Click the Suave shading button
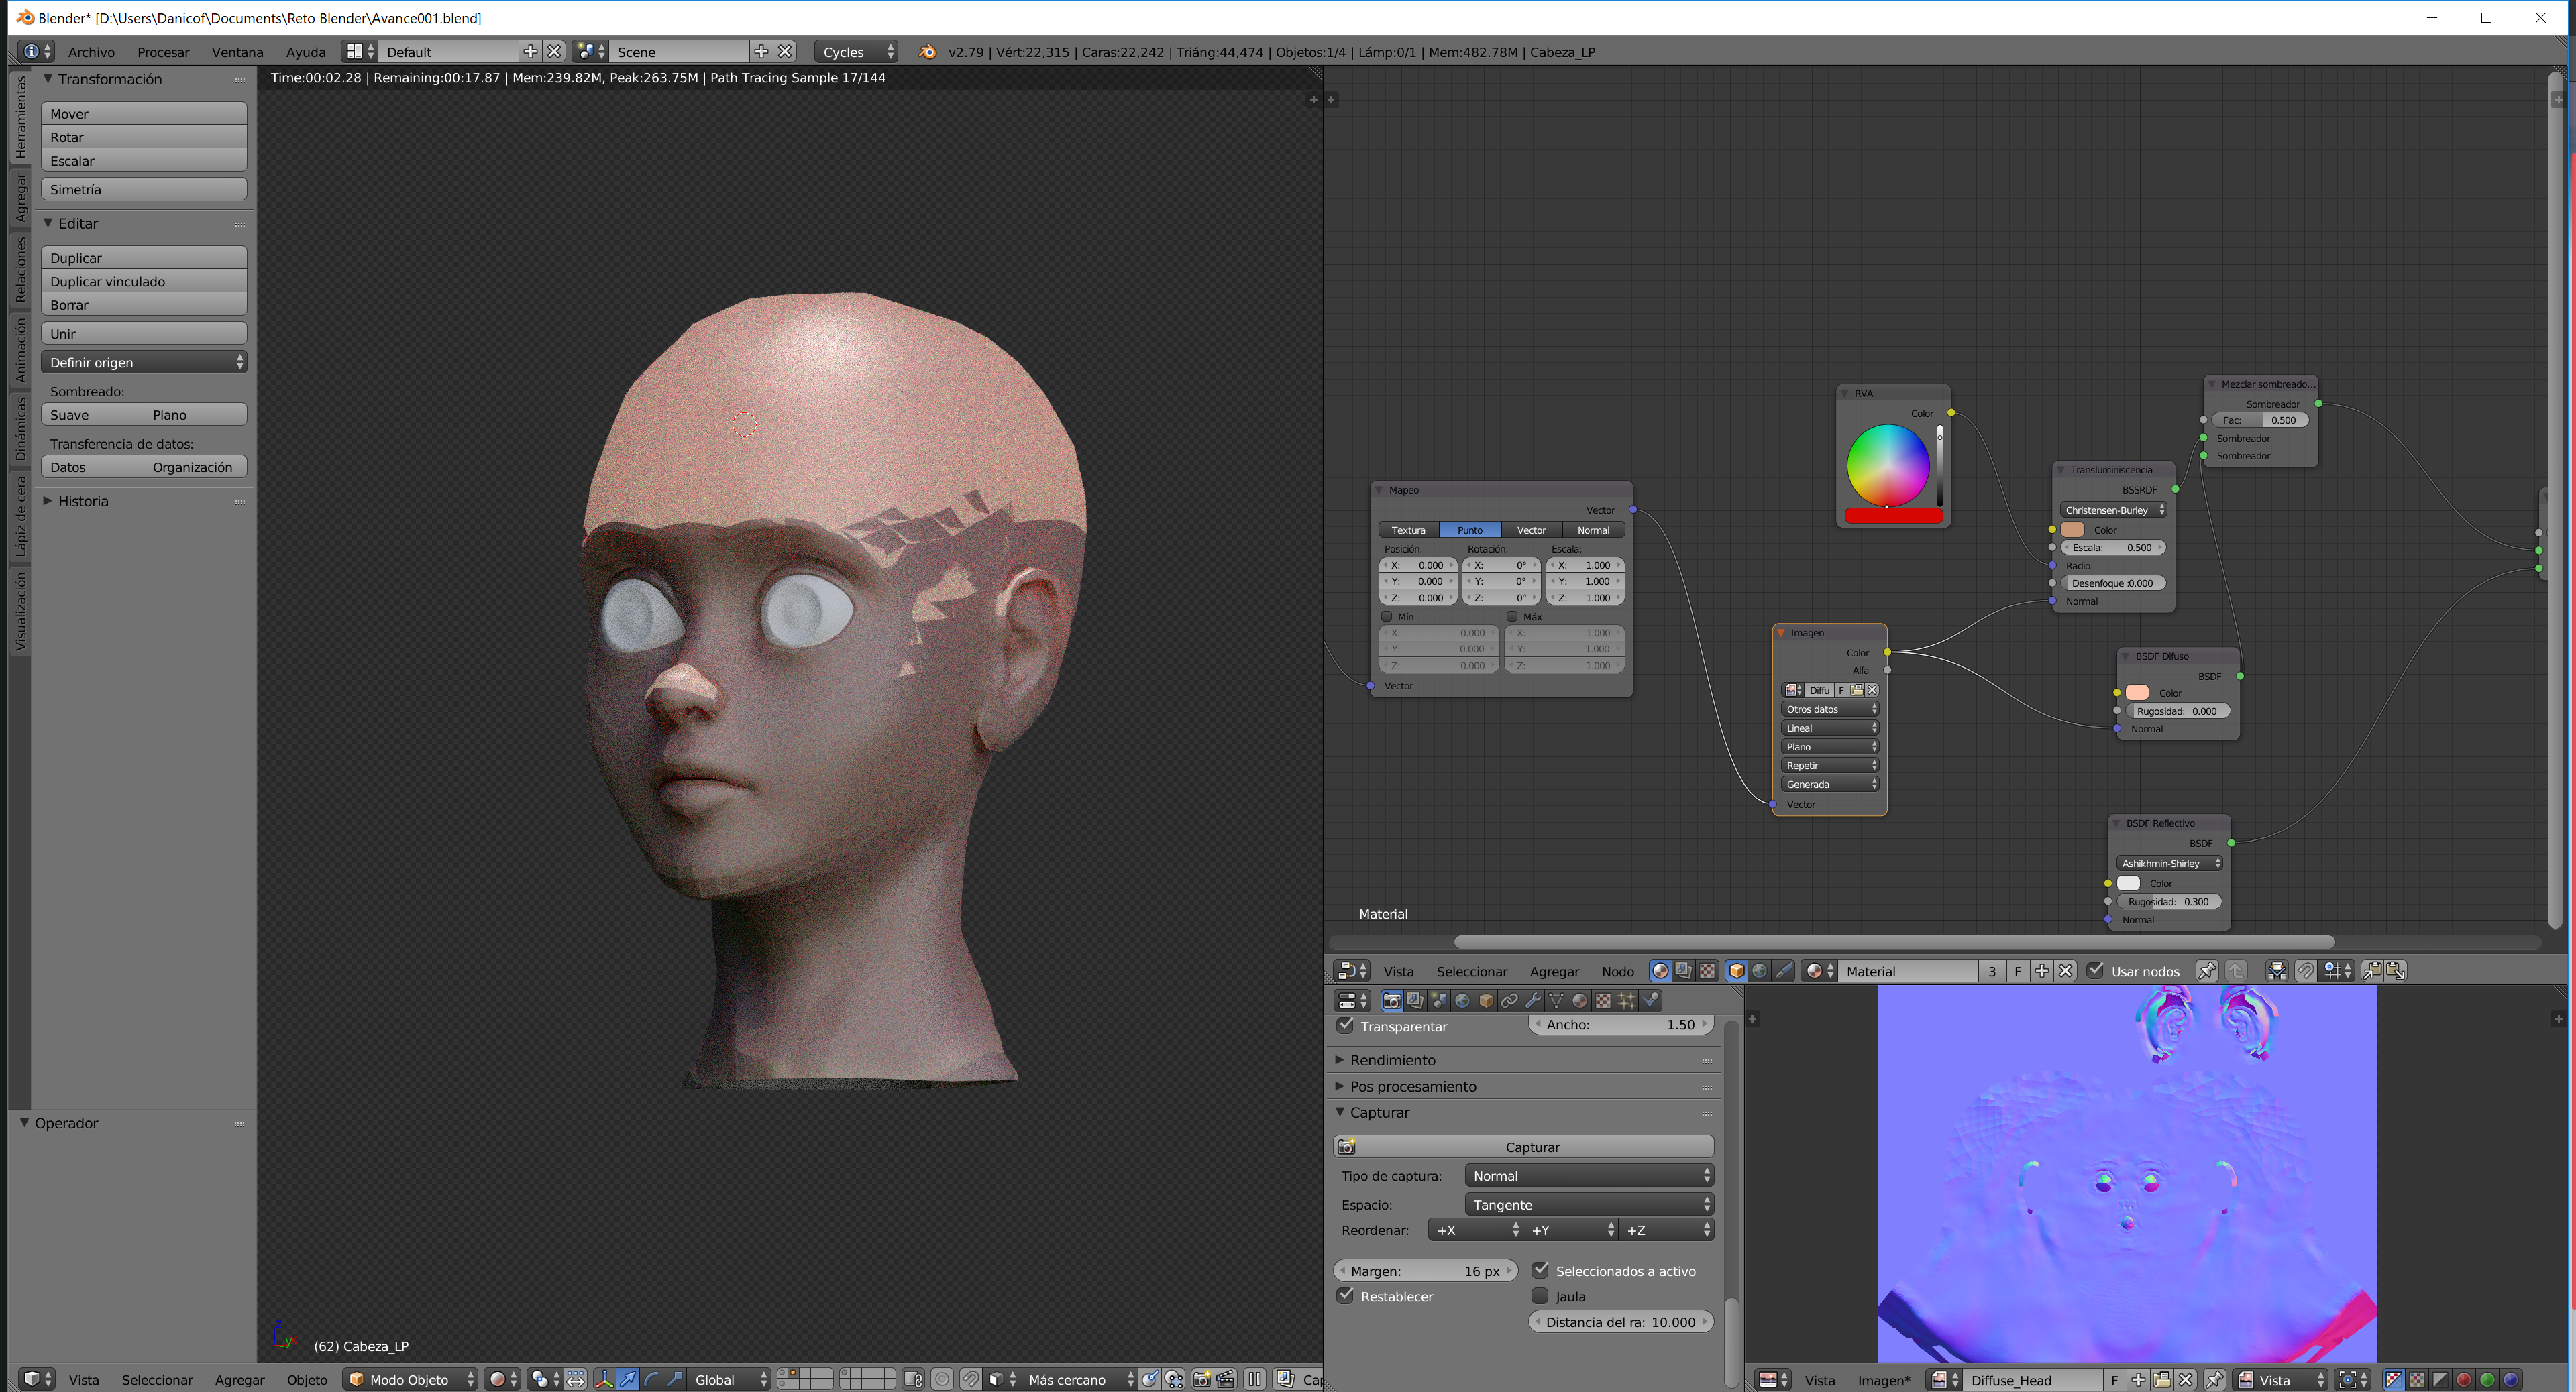This screenshot has width=2576, height=1392. pyautogui.click(x=92, y=414)
